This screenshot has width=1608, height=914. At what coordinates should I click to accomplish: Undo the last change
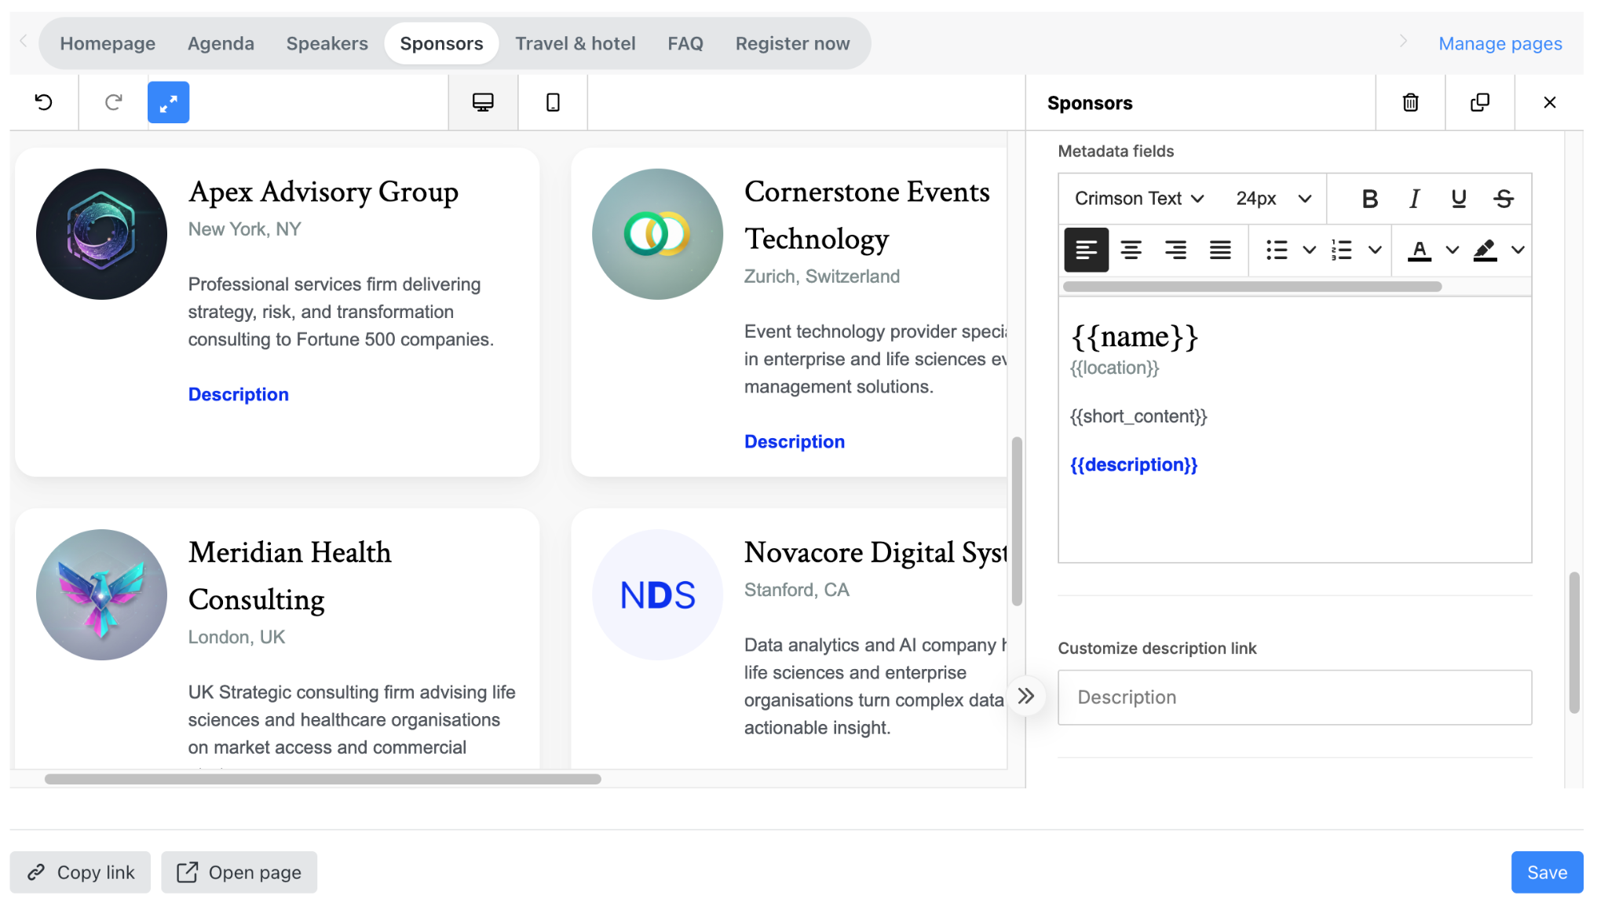point(44,102)
